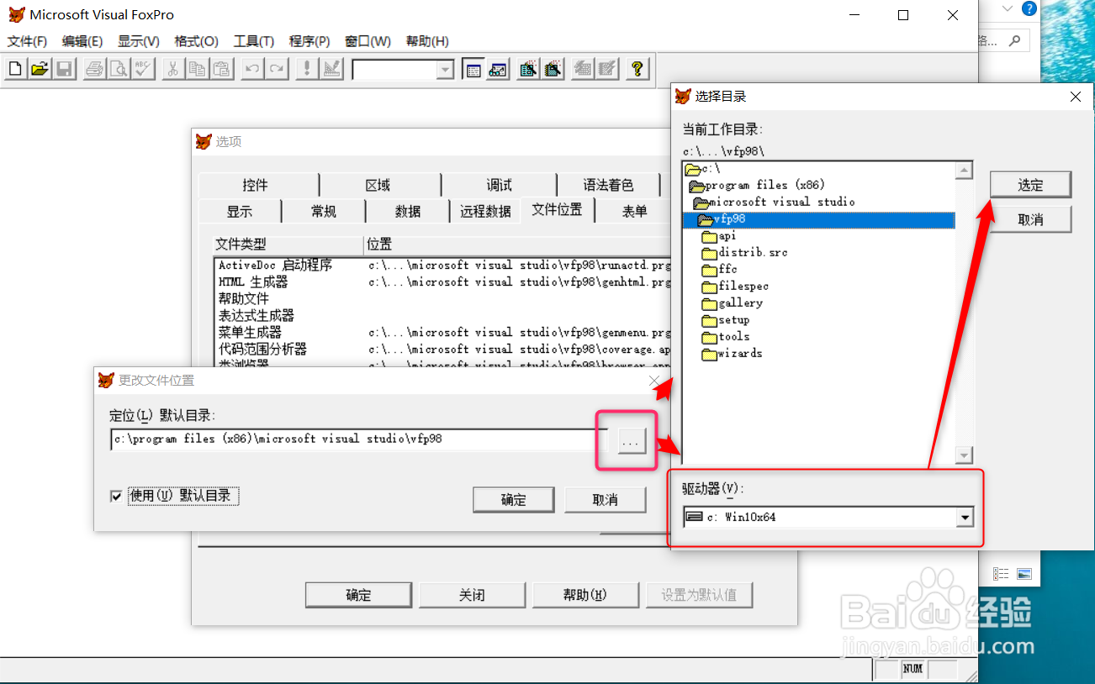Click directory list scrollbar down arrow
This screenshot has width=1095, height=684.
(x=964, y=455)
